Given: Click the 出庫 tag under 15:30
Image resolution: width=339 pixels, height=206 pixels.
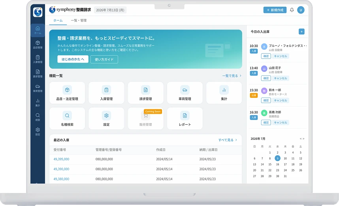Looking at the screenshot, I should [254, 95].
